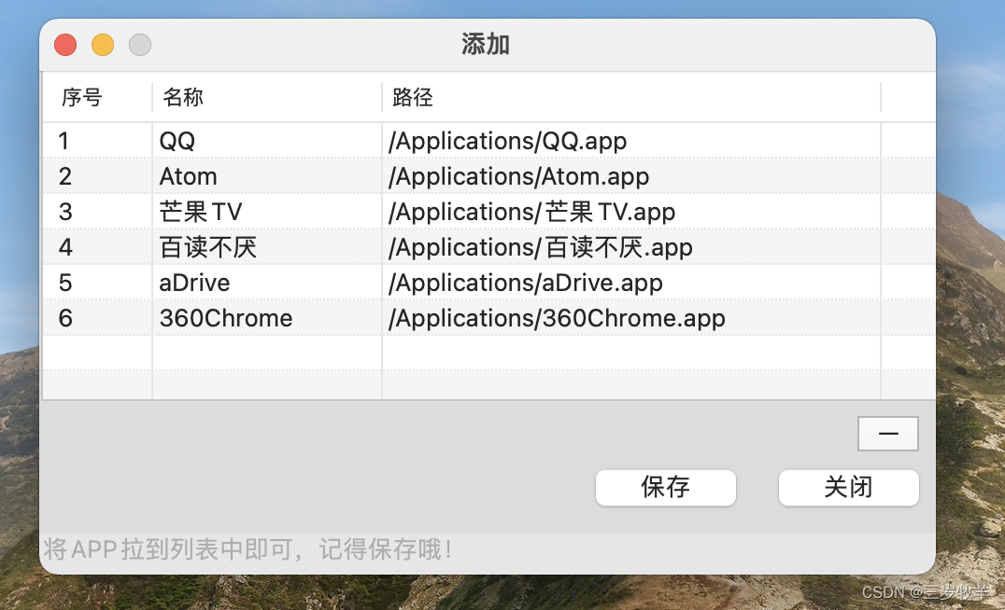Click the minus button to remove an entry

tap(888, 434)
